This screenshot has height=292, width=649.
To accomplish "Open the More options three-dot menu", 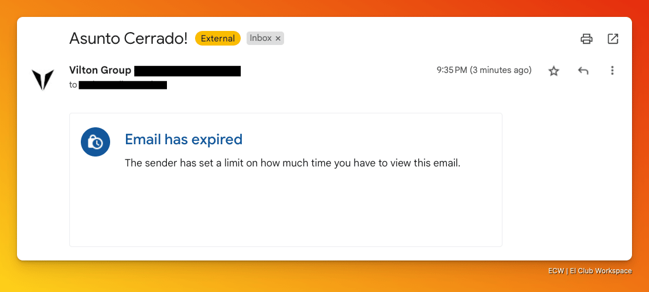I will tap(612, 71).
